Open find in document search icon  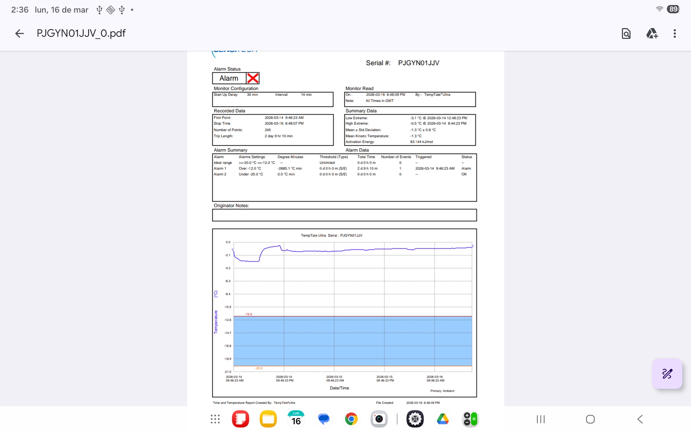(x=626, y=33)
